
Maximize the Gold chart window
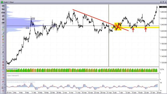163,2
